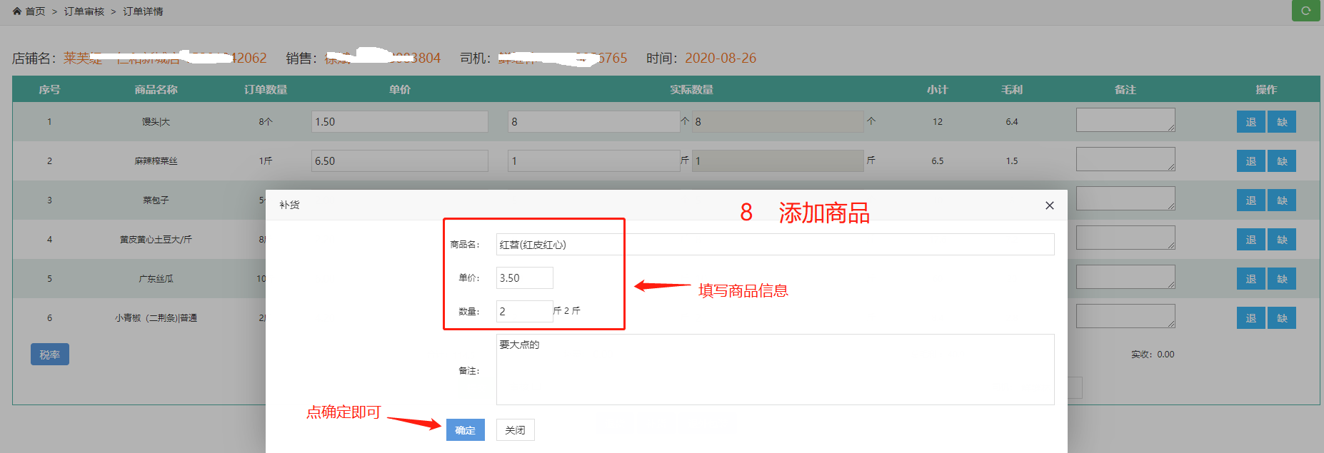The image size is (1324, 453).
Task: Open 订单审核 breadcrumb link
Action: [x=84, y=11]
